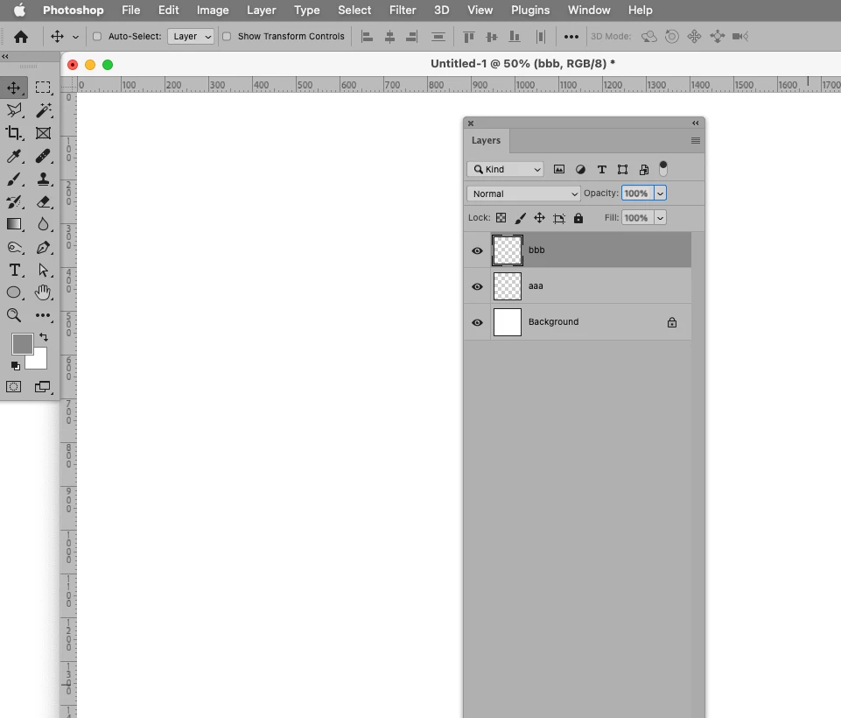Open the Move tool preset picker arrow

tap(75, 37)
